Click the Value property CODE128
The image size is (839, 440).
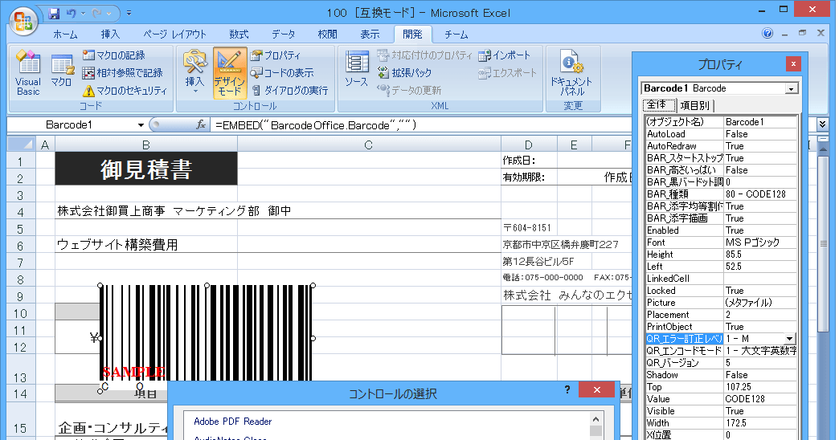click(760, 399)
